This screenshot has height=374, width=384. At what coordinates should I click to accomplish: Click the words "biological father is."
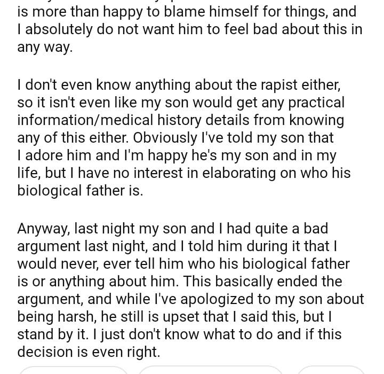coord(80,192)
